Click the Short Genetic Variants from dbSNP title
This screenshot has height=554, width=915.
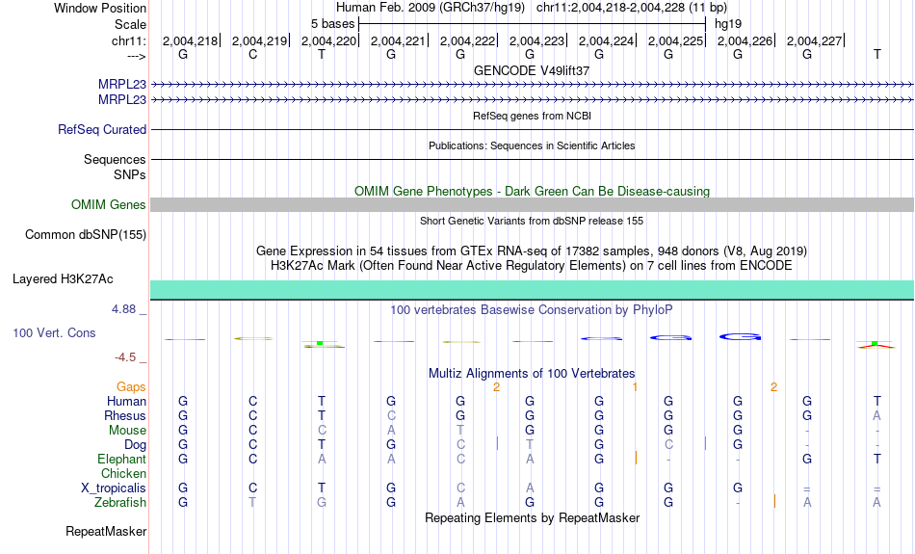532,221
